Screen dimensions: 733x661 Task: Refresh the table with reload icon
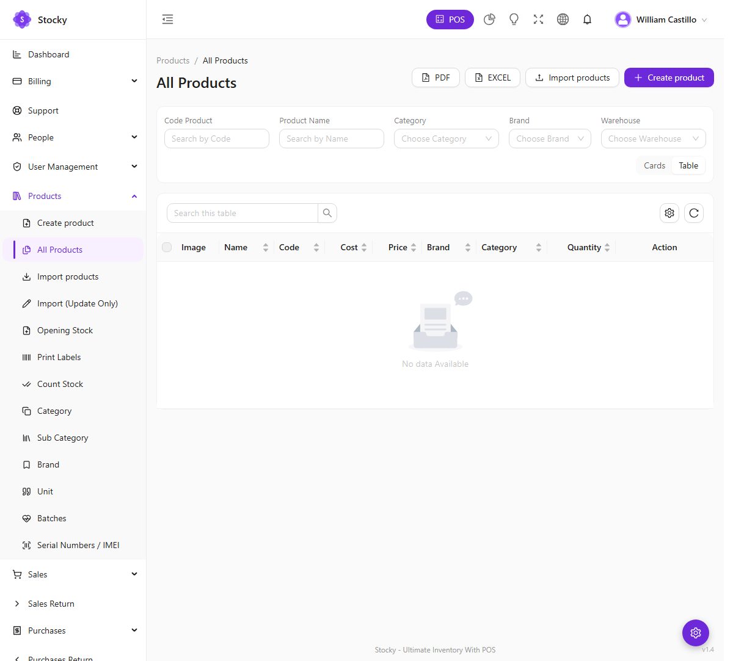coord(694,213)
